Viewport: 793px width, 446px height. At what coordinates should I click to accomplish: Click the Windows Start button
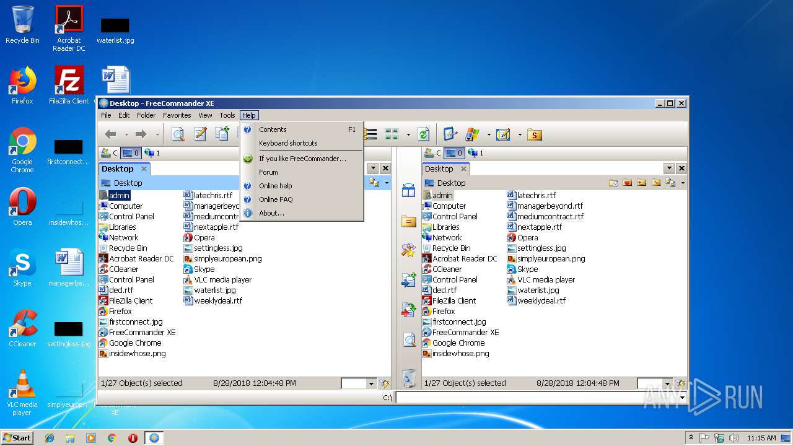pos(17,437)
